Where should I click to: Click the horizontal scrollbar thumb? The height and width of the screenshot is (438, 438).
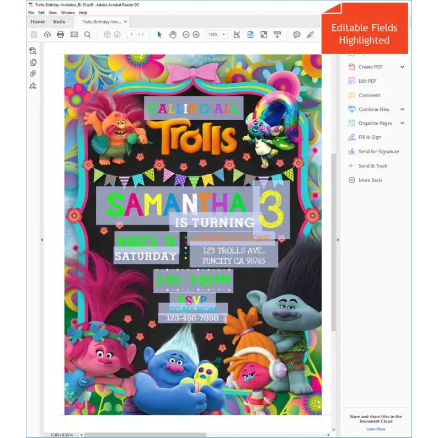tap(145, 435)
